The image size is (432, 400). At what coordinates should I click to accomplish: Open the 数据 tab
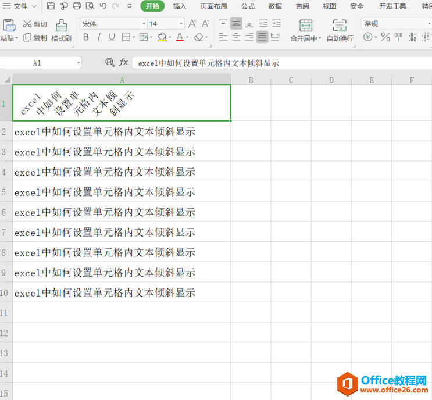pos(275,6)
